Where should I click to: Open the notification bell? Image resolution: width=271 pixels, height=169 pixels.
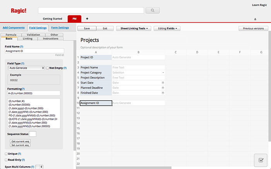[x=255, y=19]
